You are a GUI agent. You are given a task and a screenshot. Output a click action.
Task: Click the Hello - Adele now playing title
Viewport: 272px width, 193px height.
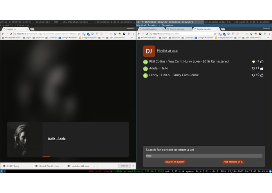point(57,139)
